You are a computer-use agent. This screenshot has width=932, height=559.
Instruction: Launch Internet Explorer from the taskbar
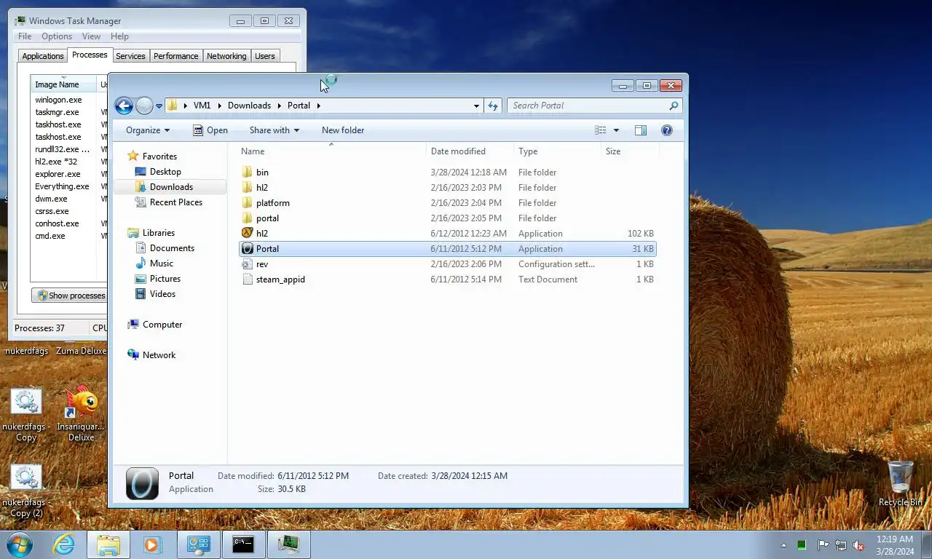coord(64,544)
